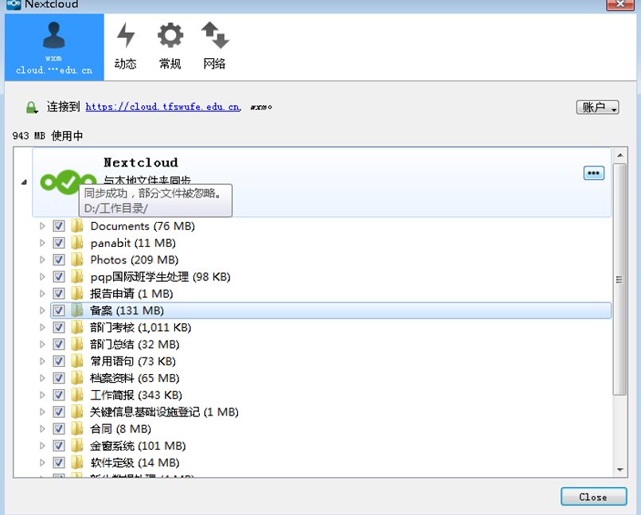Screen dimensions: 641x515
Task: Expand the 合同 folder
Action: pyautogui.click(x=42, y=429)
